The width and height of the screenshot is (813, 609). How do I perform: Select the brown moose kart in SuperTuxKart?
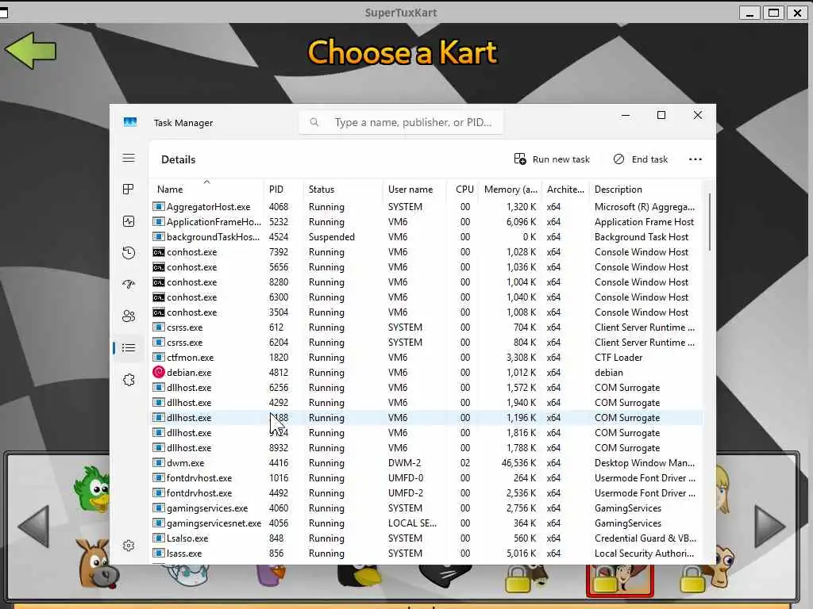coord(96,564)
